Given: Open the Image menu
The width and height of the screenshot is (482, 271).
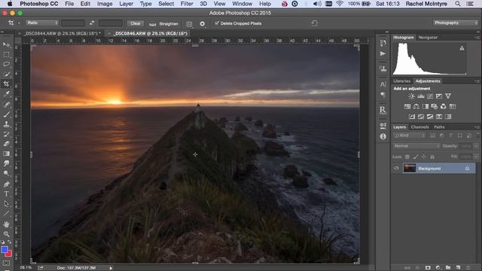Looking at the screenshot, I should [x=105, y=4].
